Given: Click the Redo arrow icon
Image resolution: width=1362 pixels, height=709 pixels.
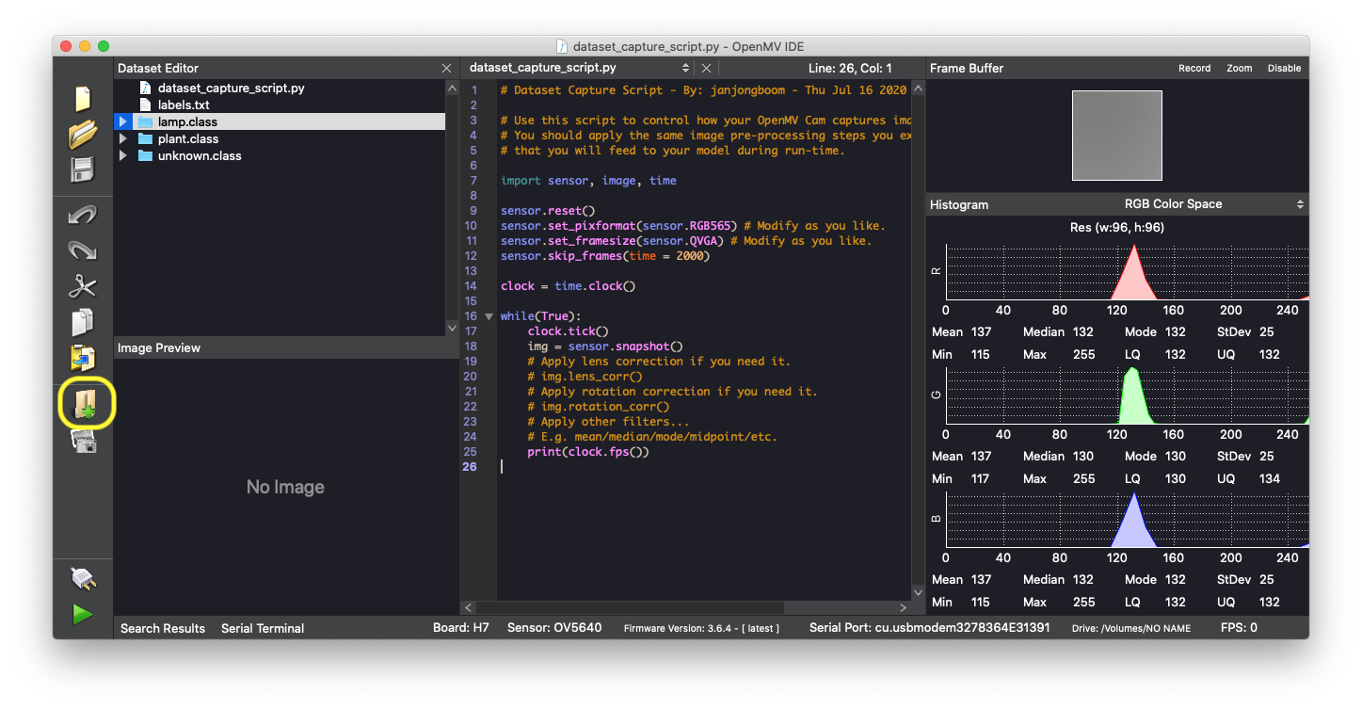Looking at the screenshot, I should tap(83, 250).
